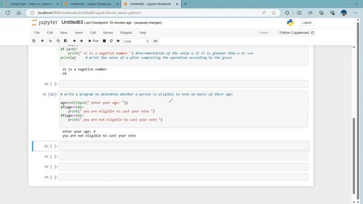Open the browser profile avatar
The width and height of the screenshot is (363, 204).
(344, 12)
